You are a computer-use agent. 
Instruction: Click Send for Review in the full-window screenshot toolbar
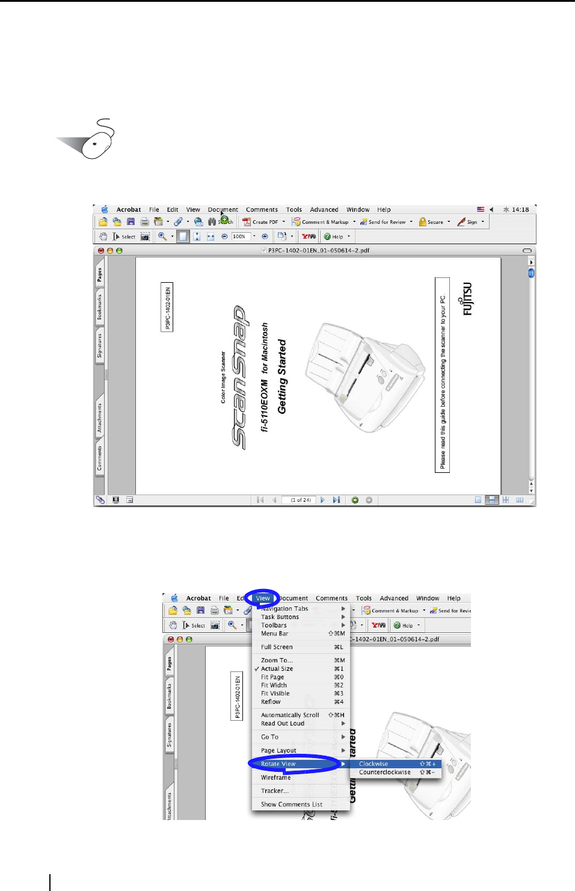(383, 222)
